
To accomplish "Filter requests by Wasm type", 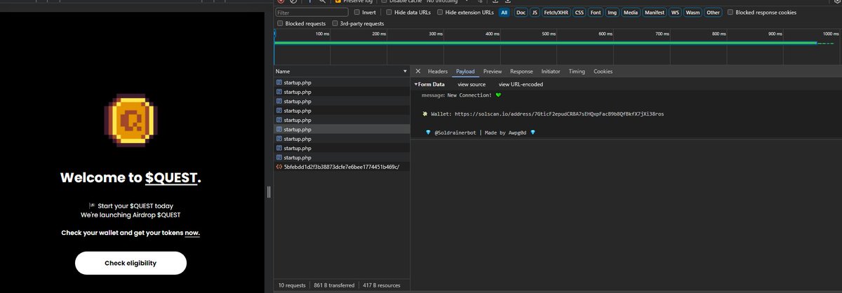I will pyautogui.click(x=693, y=13).
